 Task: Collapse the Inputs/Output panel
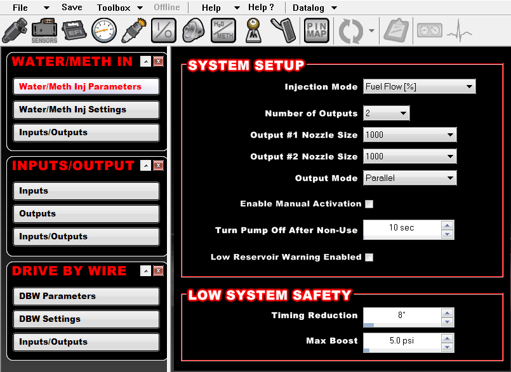145,166
